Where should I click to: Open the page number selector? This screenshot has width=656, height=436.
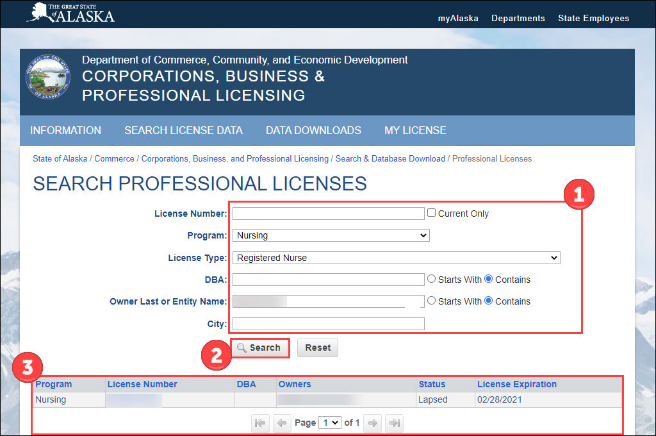point(330,423)
